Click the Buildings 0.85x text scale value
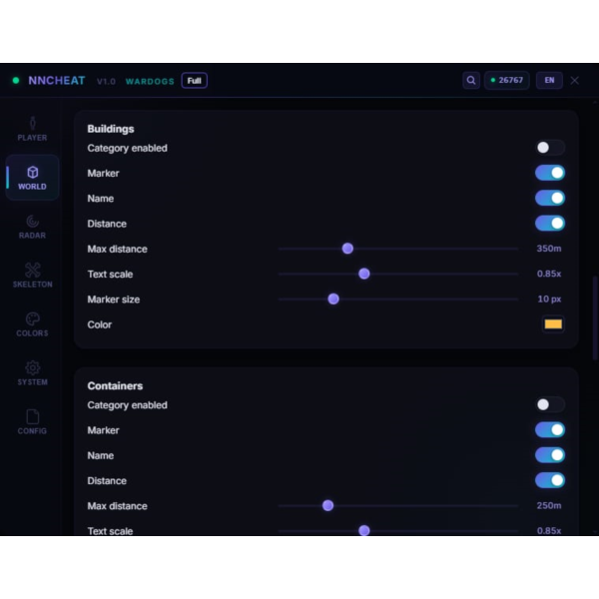The image size is (599, 599). pos(549,274)
